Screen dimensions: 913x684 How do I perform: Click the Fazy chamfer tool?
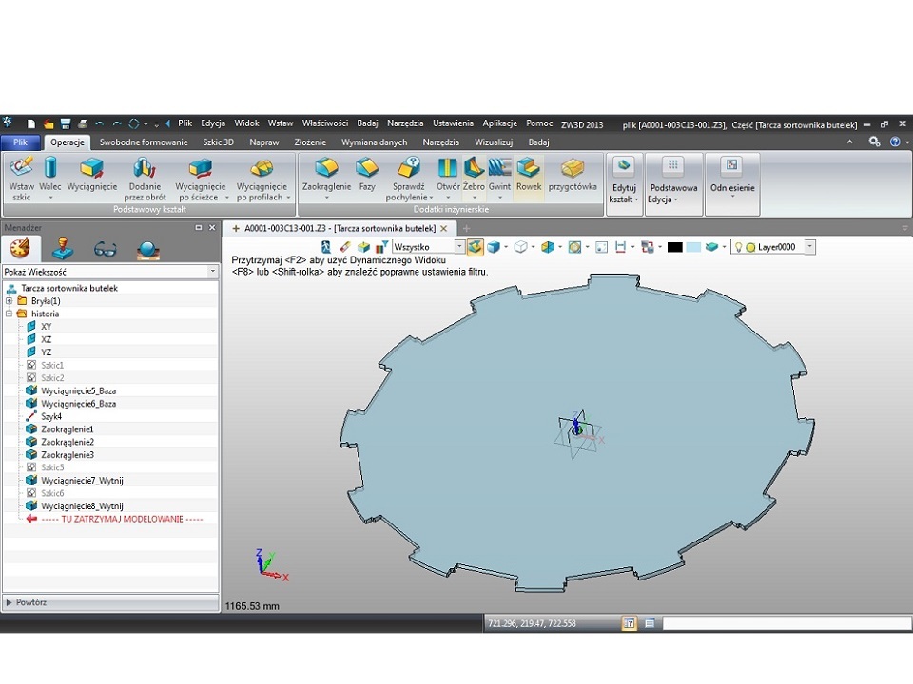[367, 175]
